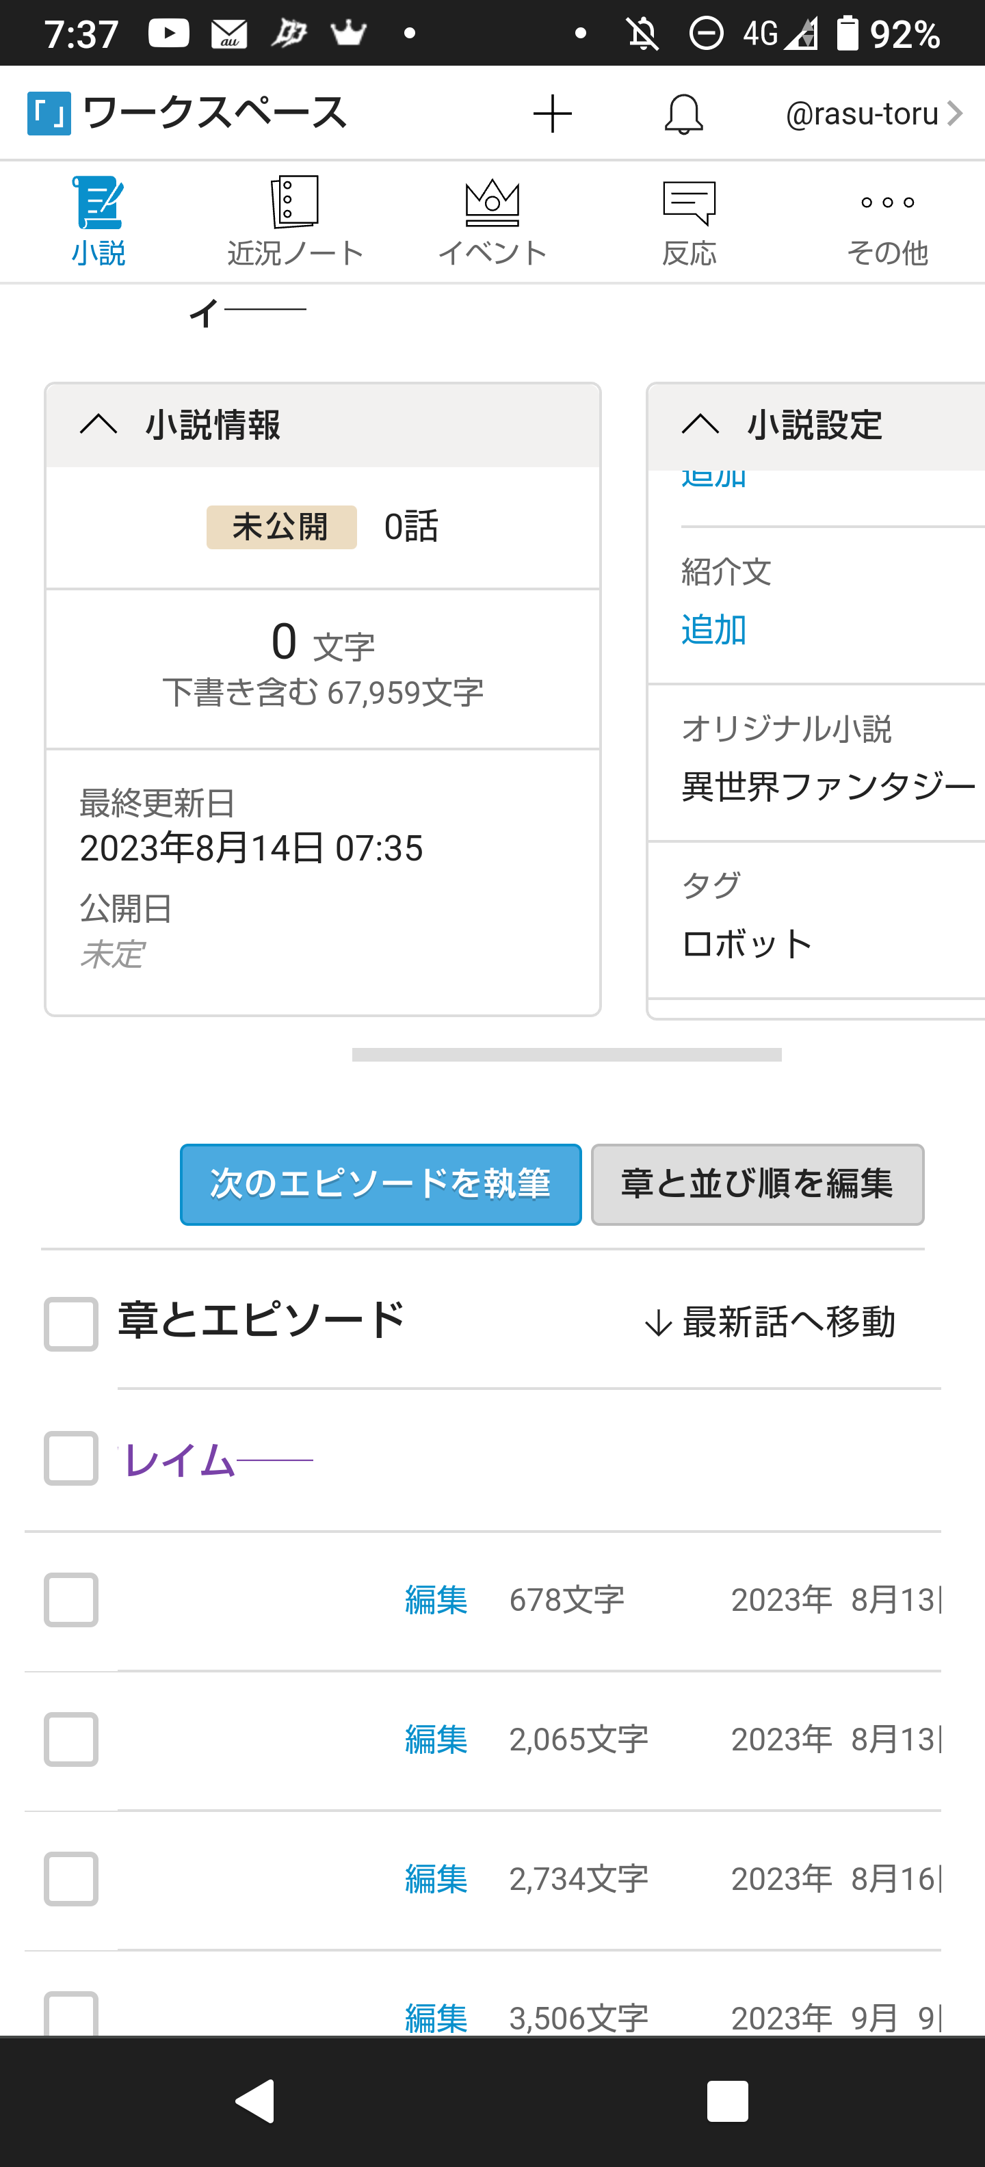The width and height of the screenshot is (985, 2167).
Task: Click 編集 for the 2,065文字 episode
Action: (436, 1739)
